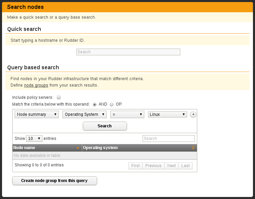Focus the table filter Search field
Screen dimensions: 255x199
(169, 139)
